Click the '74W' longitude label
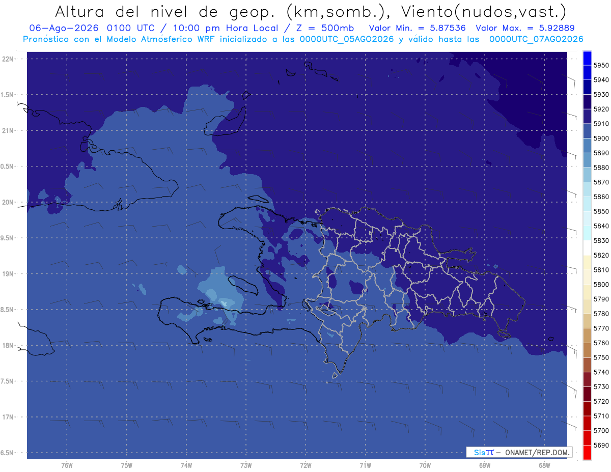Image resolution: width=611 pixels, height=472 pixels. pyautogui.click(x=186, y=465)
